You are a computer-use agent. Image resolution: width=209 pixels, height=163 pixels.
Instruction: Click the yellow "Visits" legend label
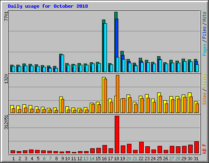point(205,80)
